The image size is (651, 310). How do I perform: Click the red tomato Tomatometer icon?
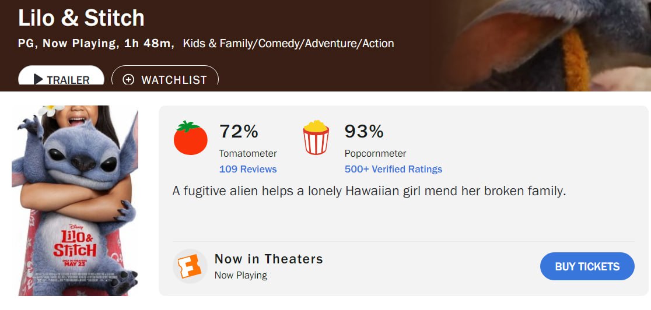[x=190, y=138]
